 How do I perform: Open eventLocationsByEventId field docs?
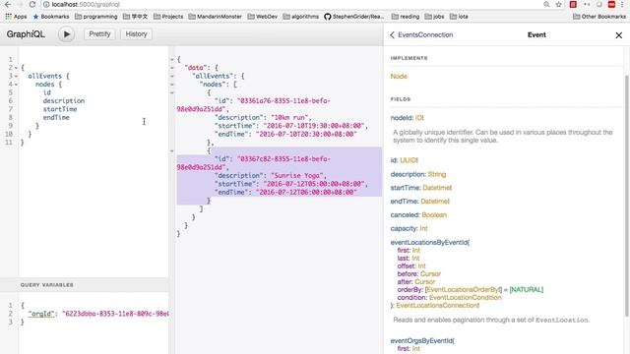[x=429, y=243]
